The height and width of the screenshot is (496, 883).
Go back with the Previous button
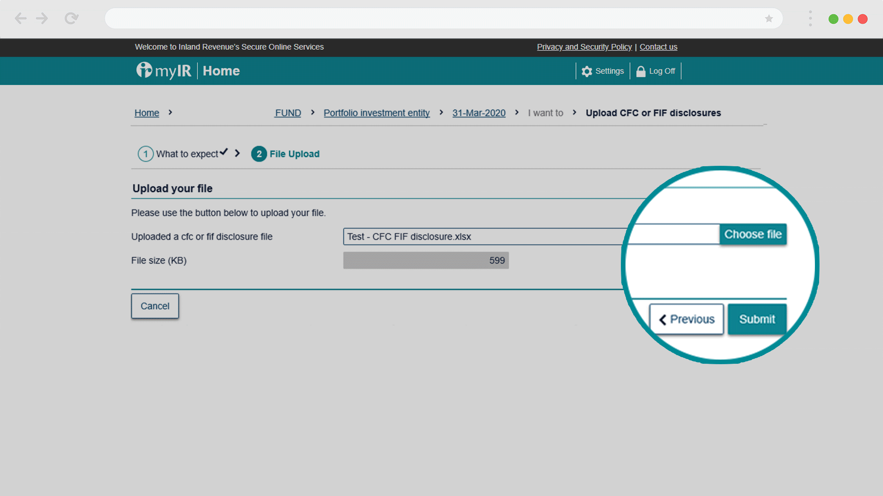coord(687,319)
